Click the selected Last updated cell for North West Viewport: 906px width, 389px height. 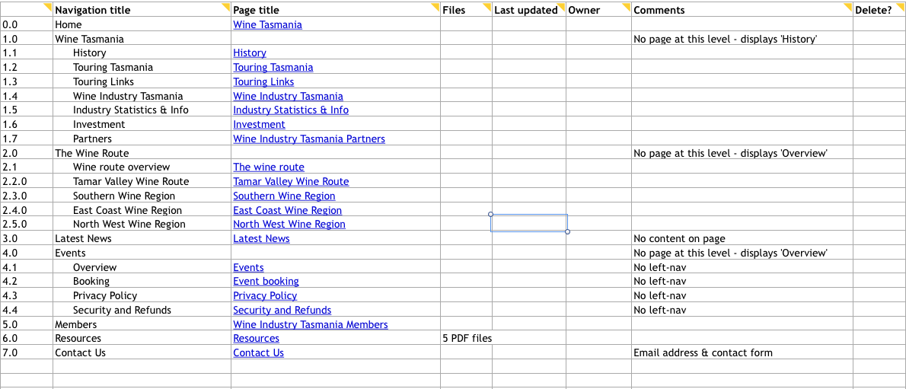point(529,225)
